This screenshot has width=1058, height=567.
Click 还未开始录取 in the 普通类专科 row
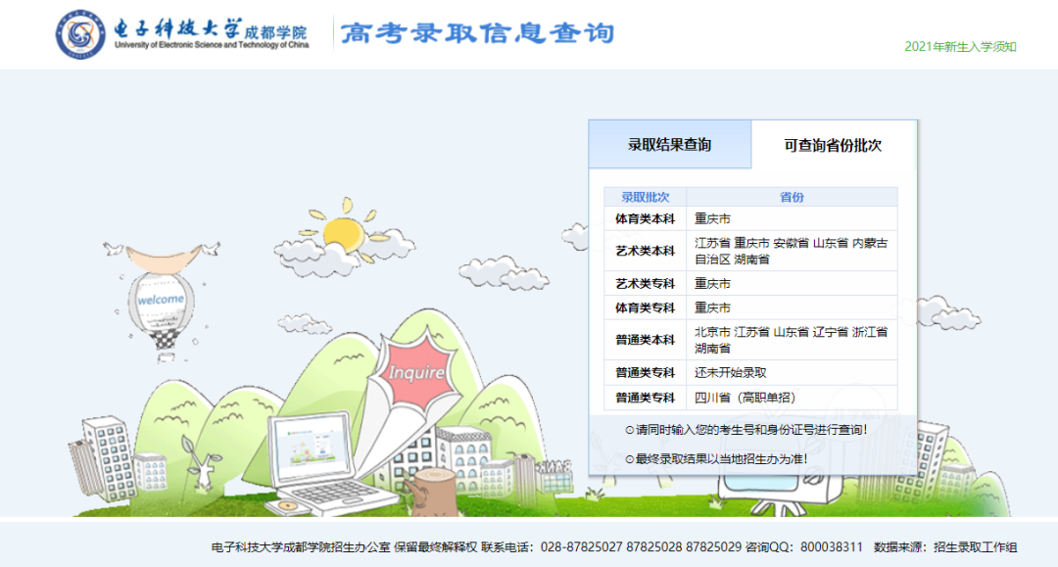[x=730, y=371]
